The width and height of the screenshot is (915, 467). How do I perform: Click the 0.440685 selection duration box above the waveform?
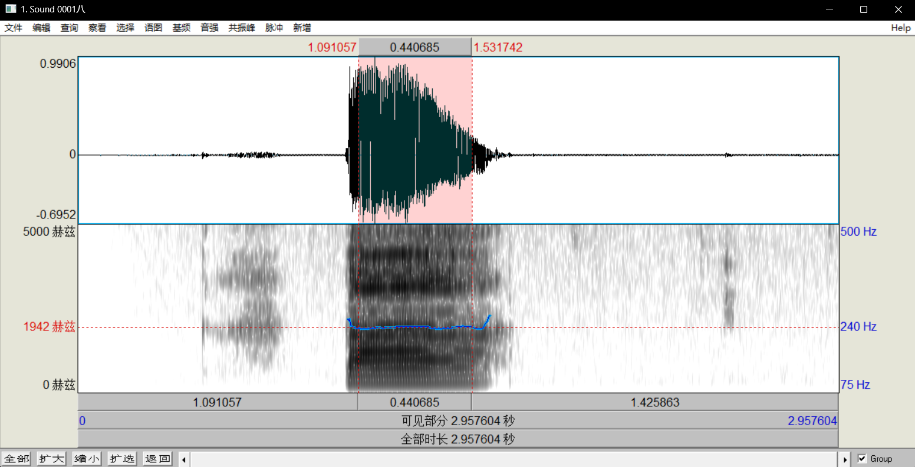pyautogui.click(x=415, y=47)
